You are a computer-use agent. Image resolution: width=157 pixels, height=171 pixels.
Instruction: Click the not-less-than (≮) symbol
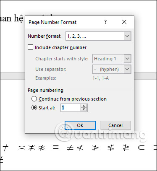coord(80,148)
